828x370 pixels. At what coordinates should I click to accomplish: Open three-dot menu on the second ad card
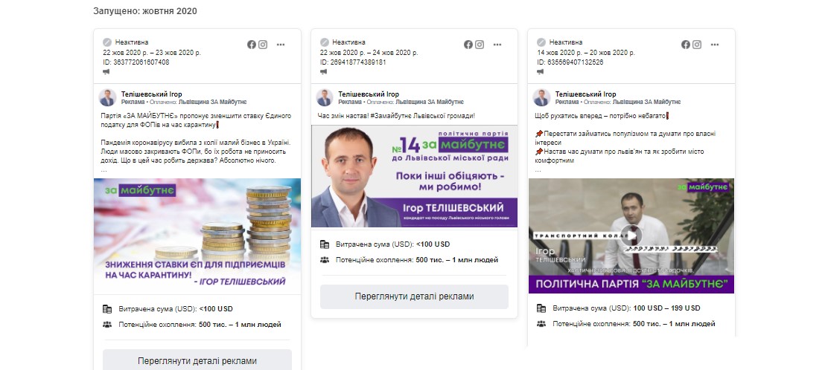coord(497,45)
